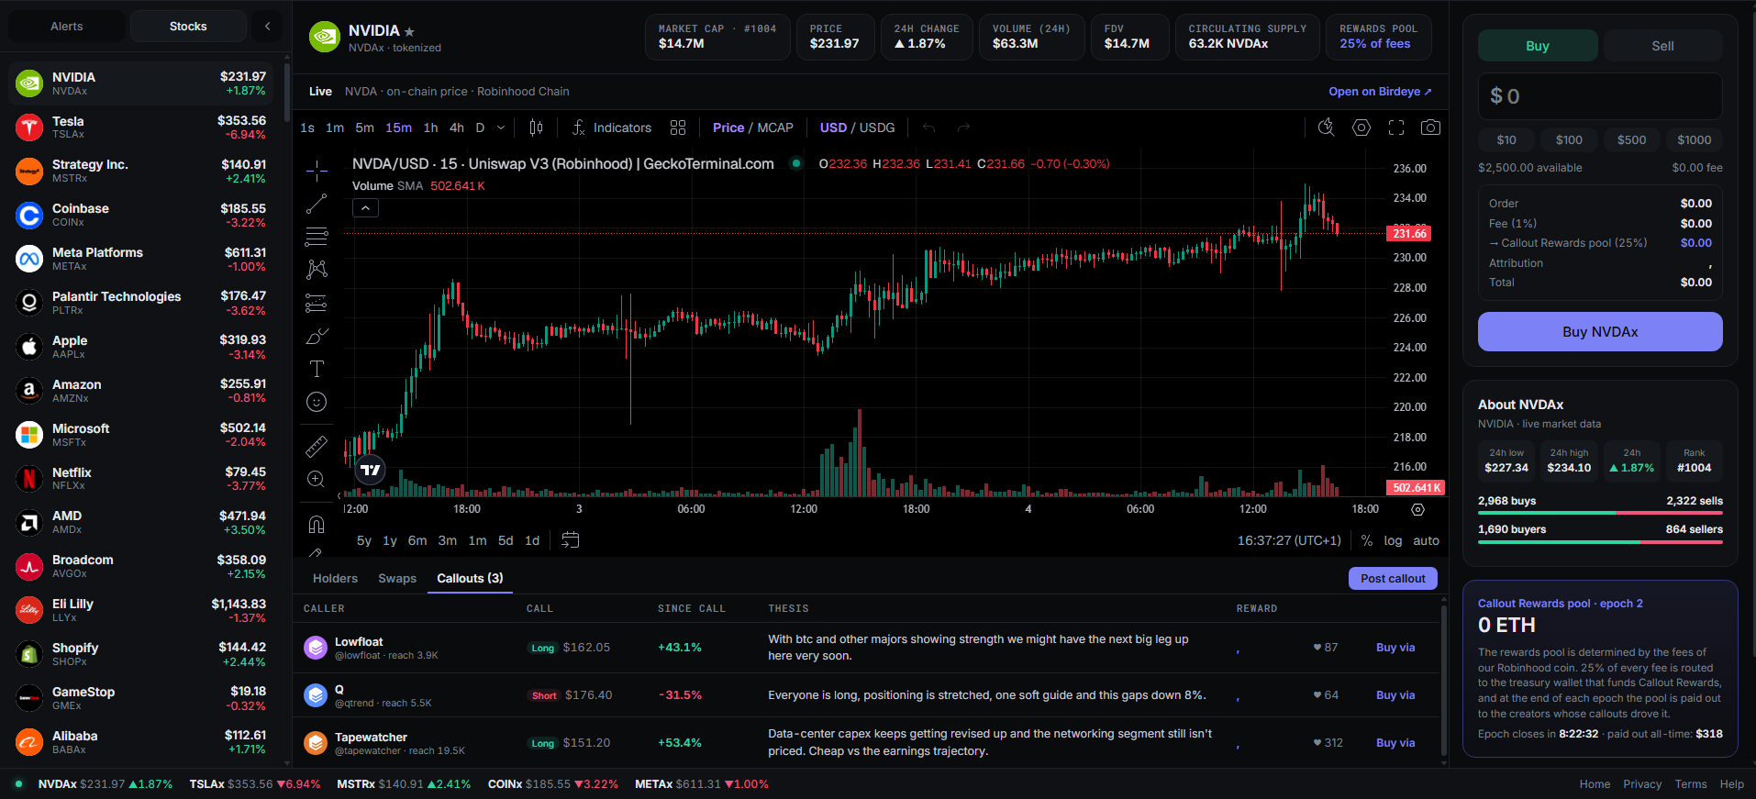1756x799 pixels.
Task: Switch denomination to USDG
Action: coord(877,128)
